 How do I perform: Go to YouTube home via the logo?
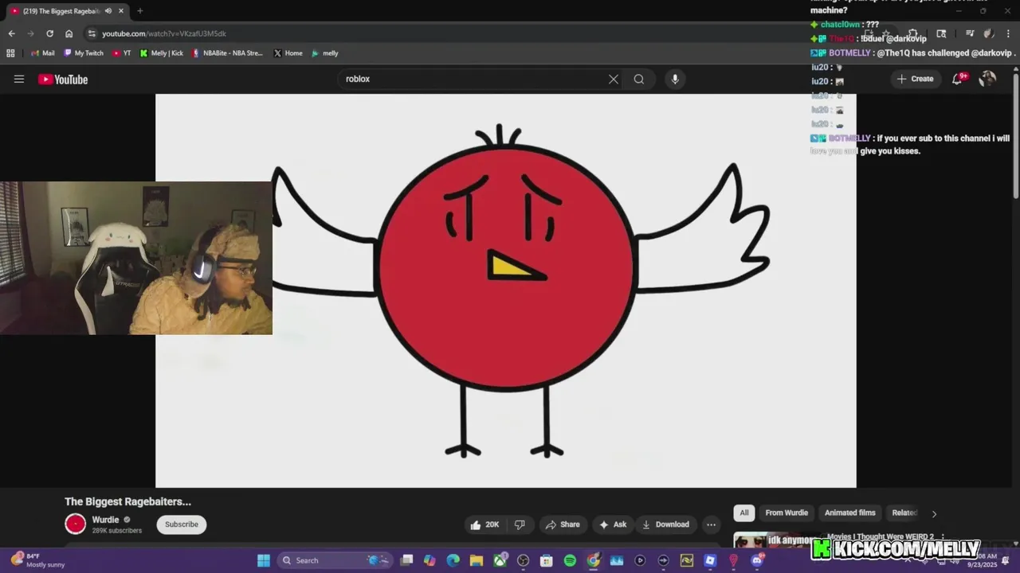point(63,79)
